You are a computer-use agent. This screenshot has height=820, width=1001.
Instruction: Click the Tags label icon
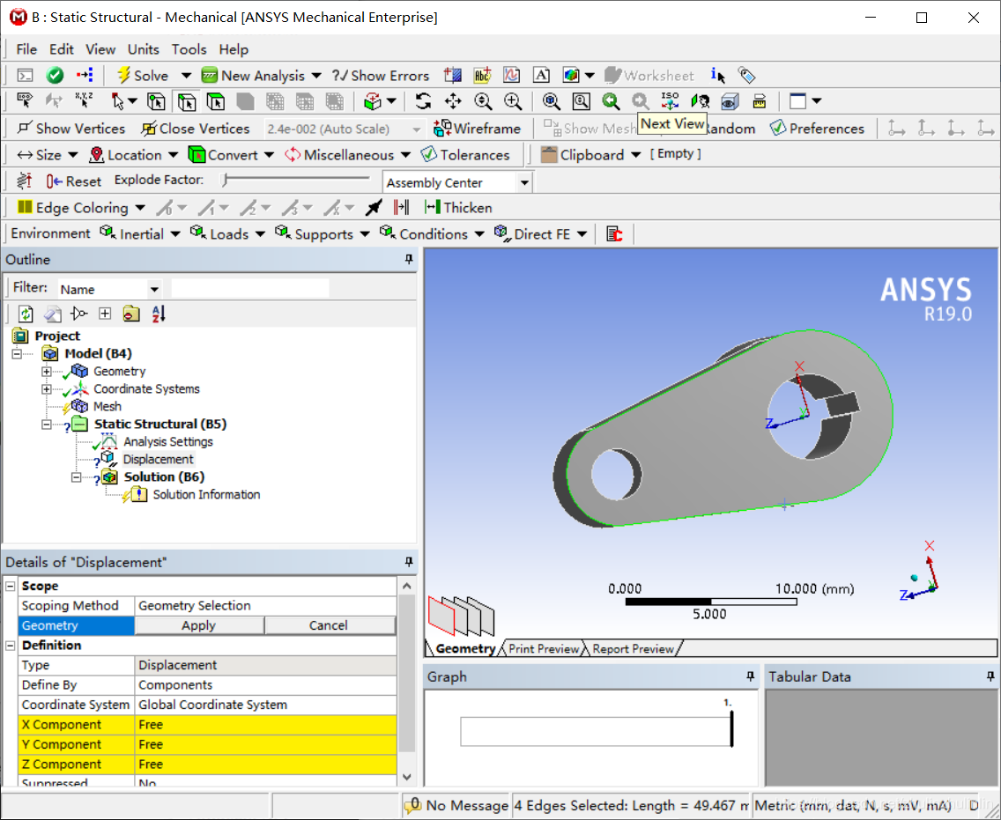747,75
